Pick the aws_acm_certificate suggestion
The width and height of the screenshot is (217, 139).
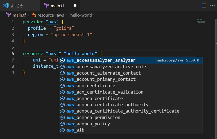click(x=131, y=86)
